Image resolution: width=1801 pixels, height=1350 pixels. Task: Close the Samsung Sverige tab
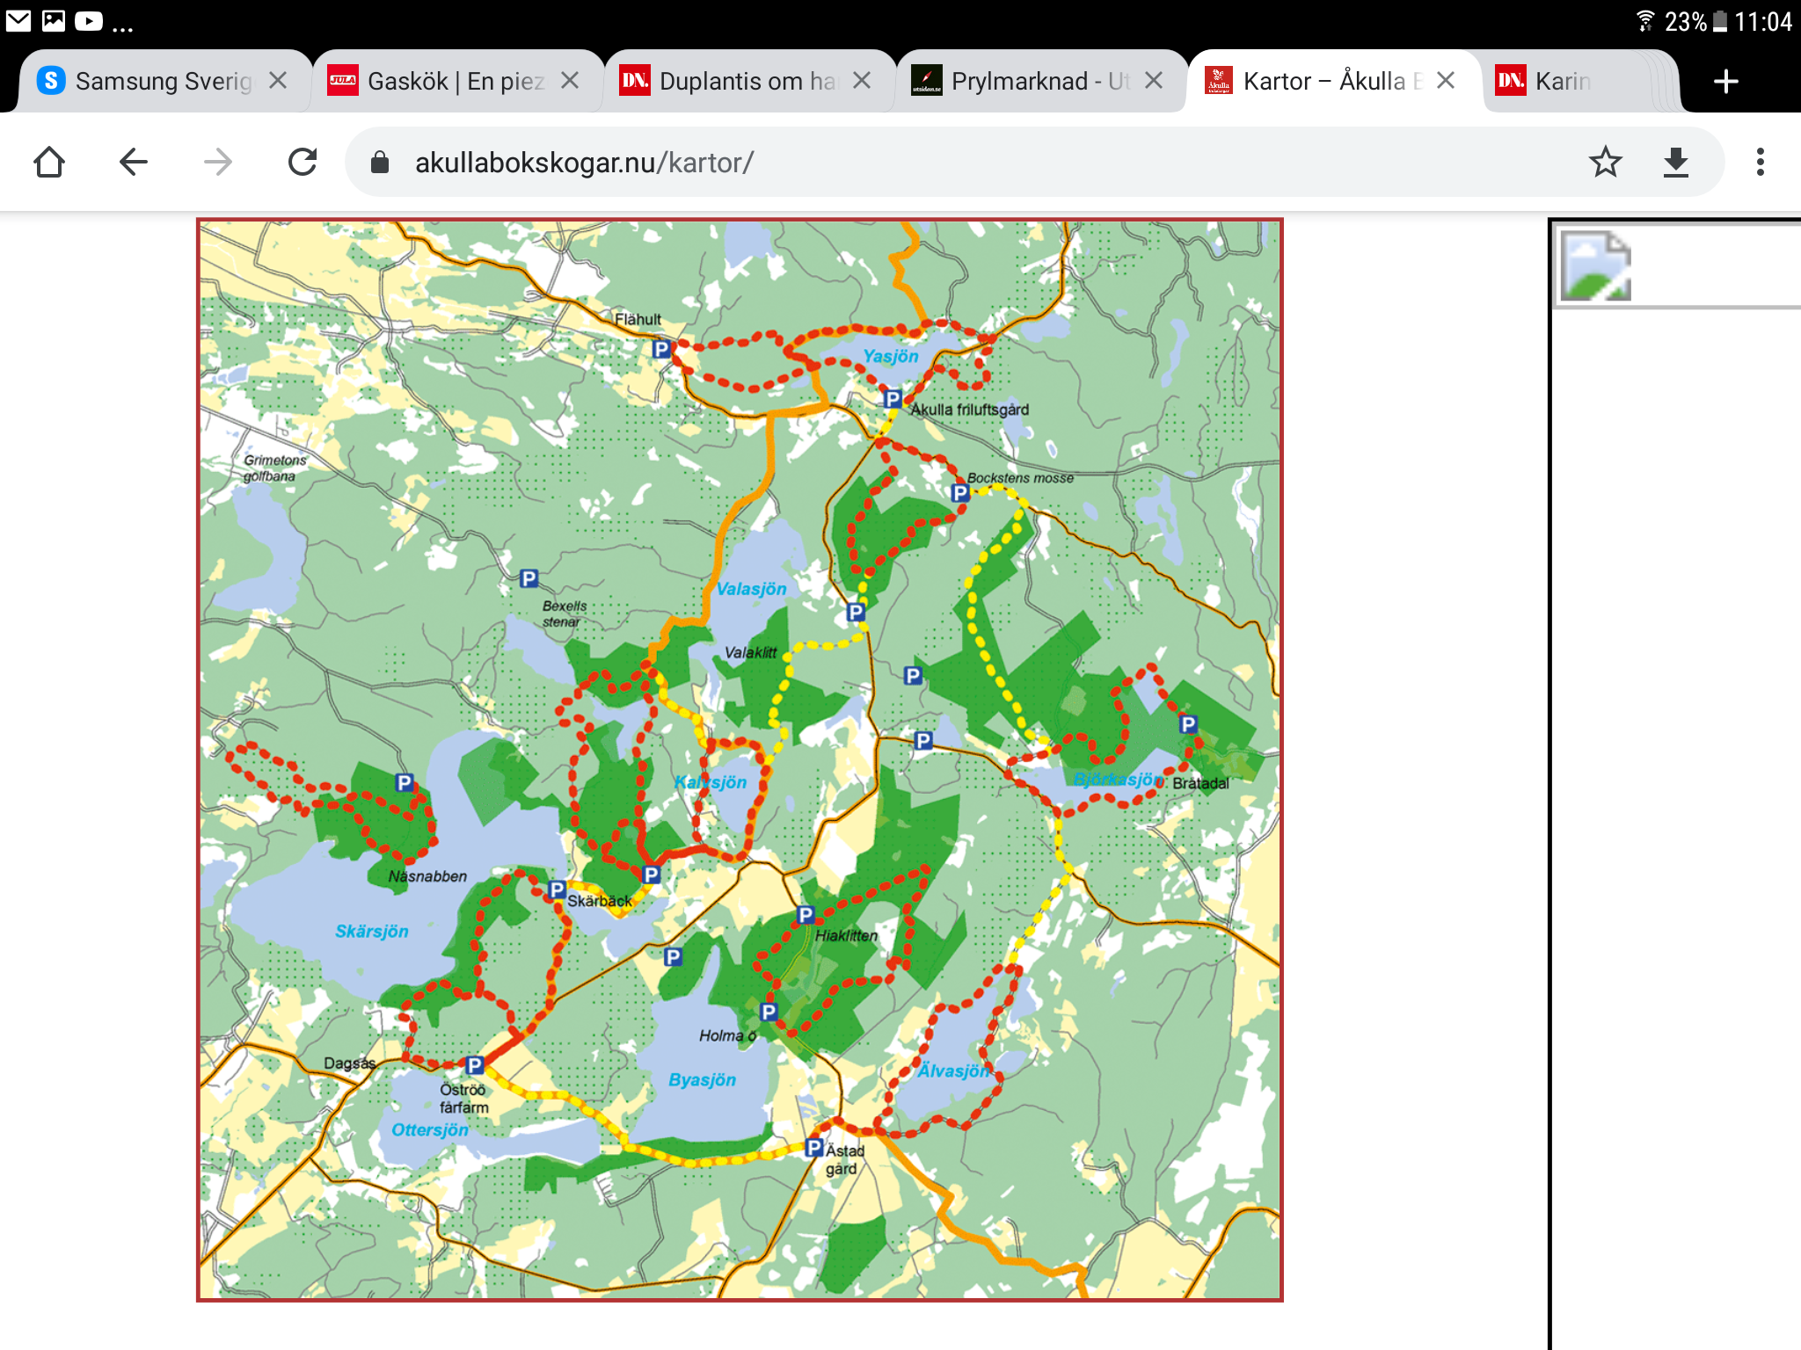(x=278, y=81)
